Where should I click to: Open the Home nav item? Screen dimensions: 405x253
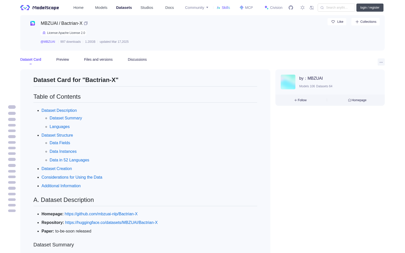[78, 8]
